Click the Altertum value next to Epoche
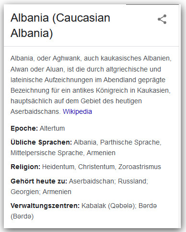The width and height of the screenshot is (186, 232). tap(52, 128)
